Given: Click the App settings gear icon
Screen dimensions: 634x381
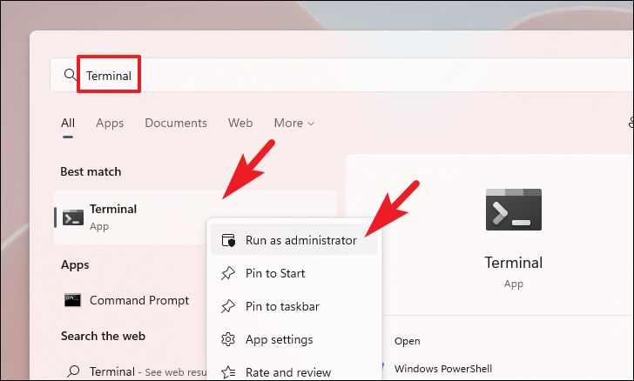Looking at the screenshot, I should coord(228,339).
